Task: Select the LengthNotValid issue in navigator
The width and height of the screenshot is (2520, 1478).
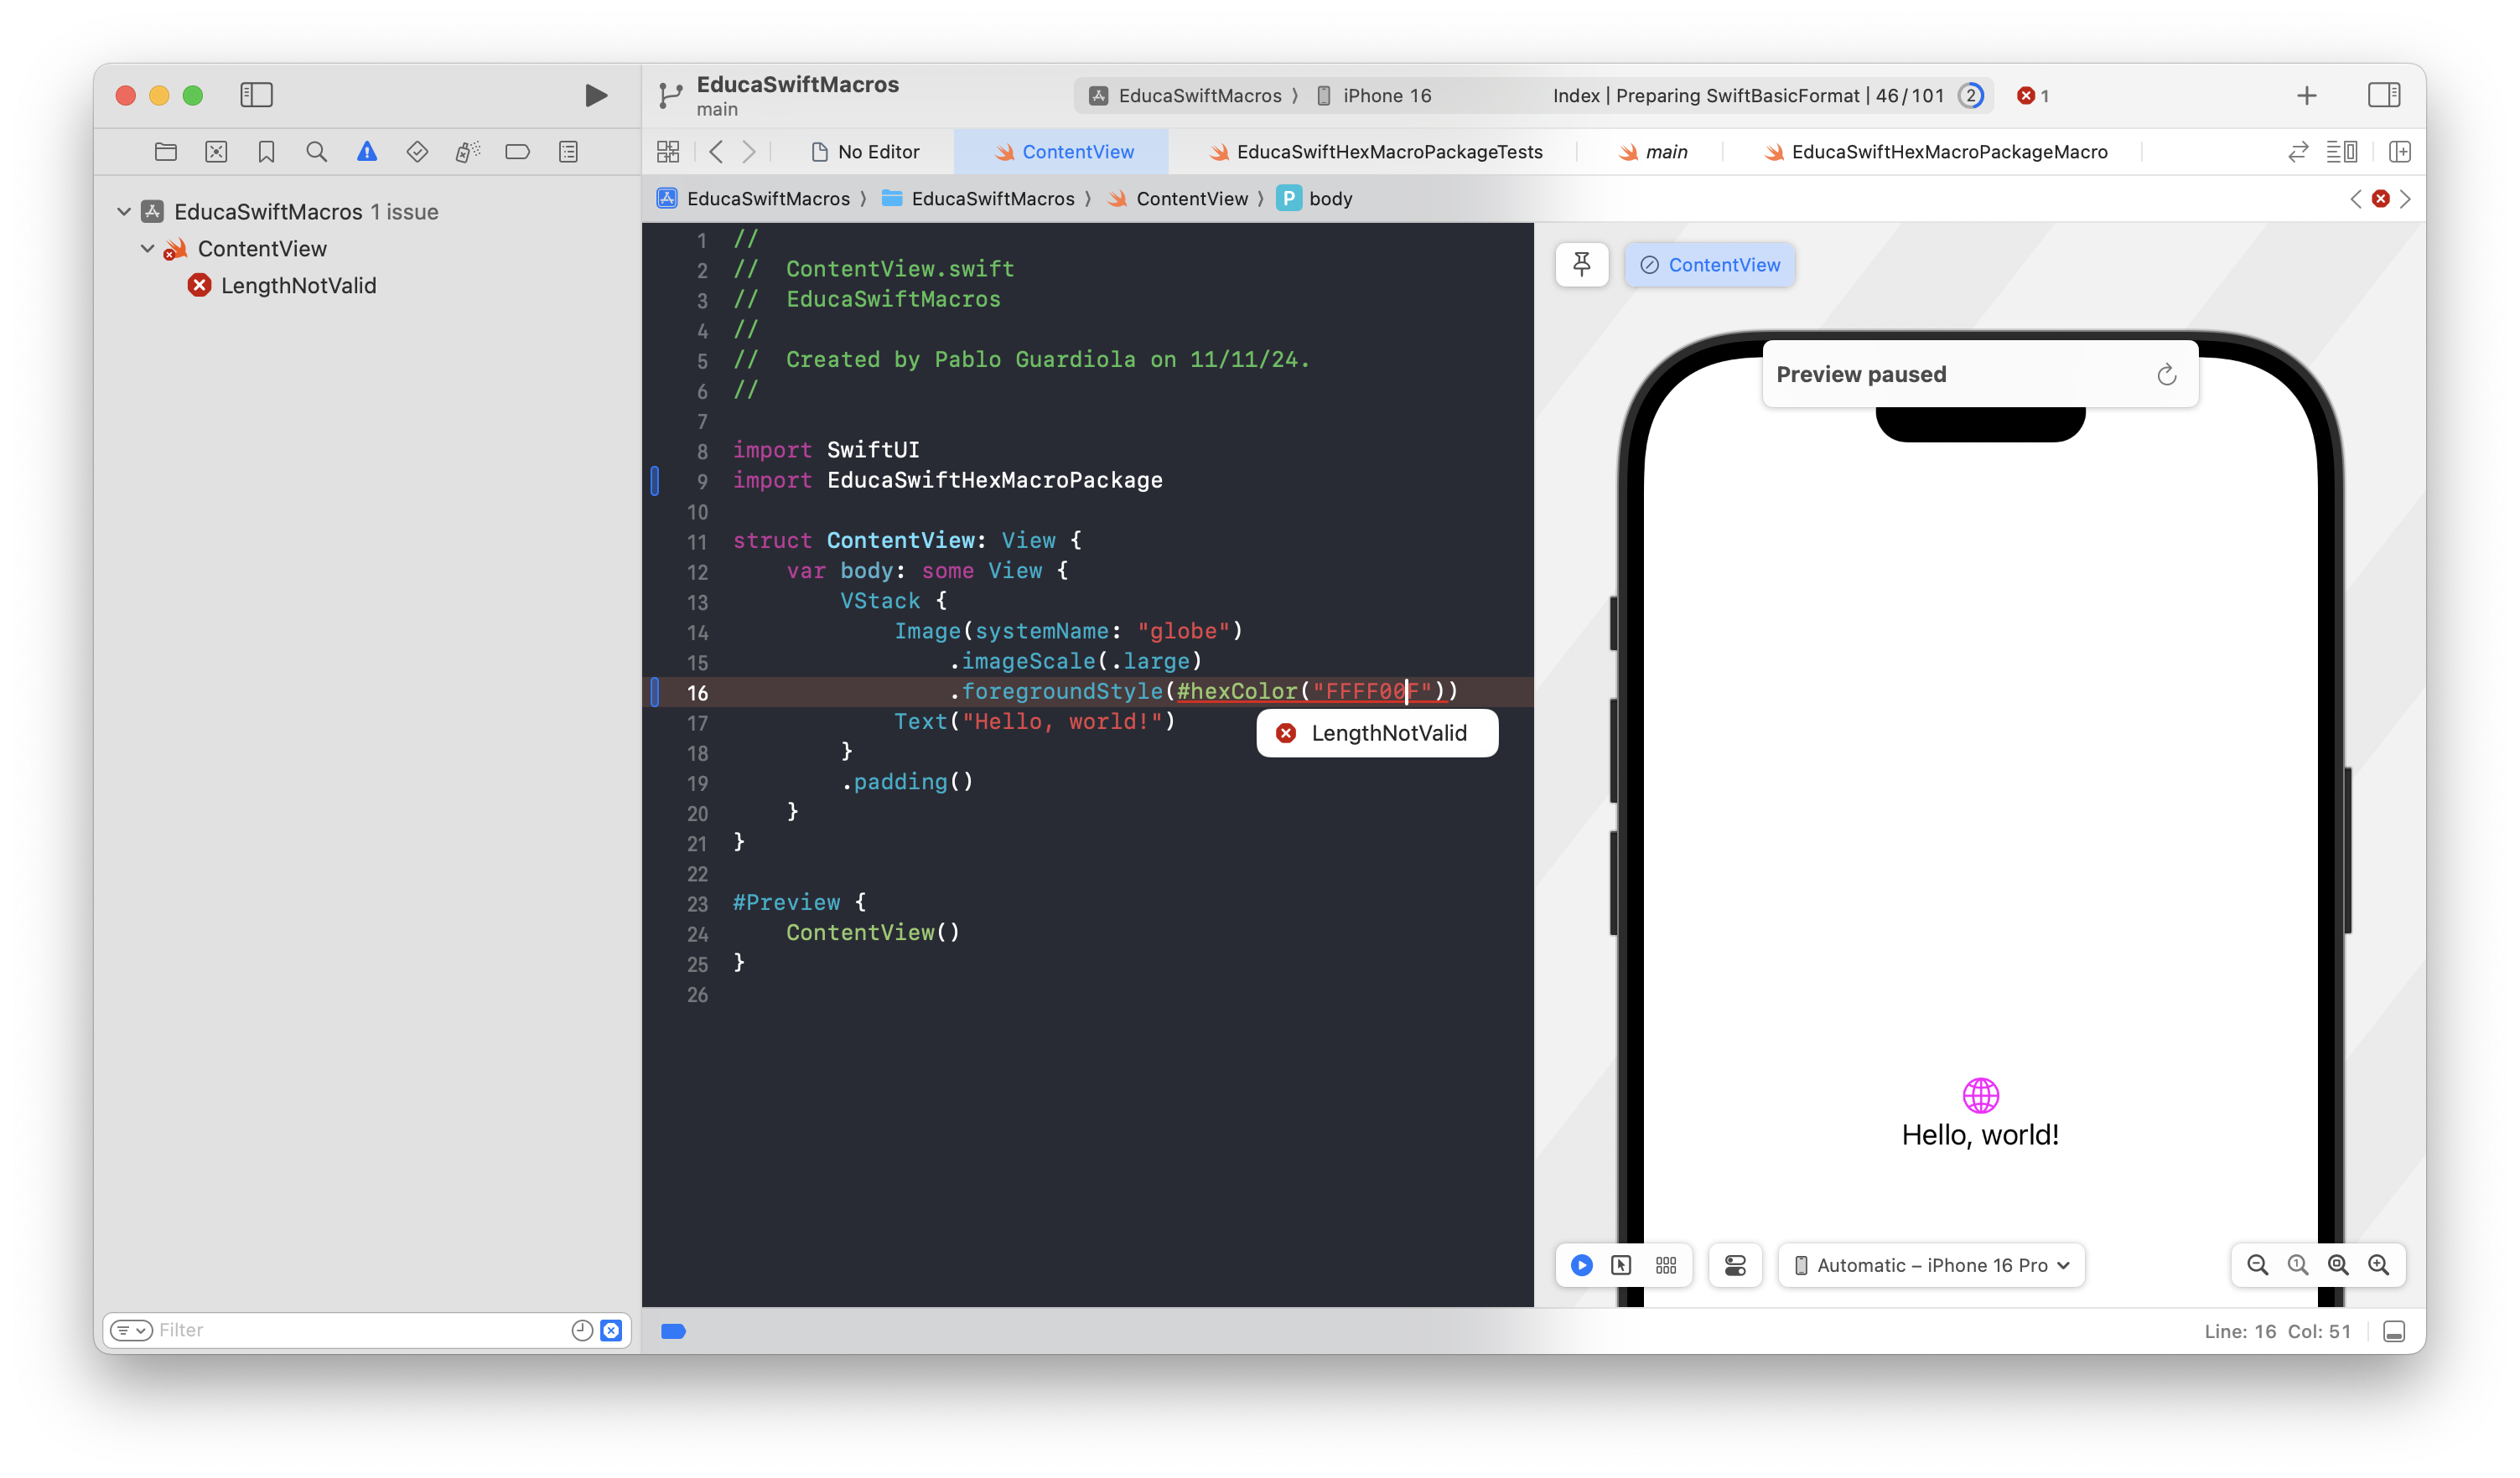Action: pyautogui.click(x=298, y=286)
